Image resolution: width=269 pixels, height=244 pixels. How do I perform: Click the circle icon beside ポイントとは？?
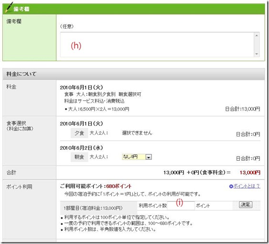(x=231, y=187)
